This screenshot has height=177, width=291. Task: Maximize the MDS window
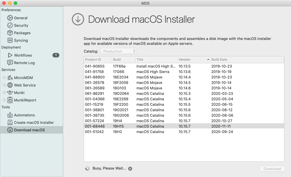pos(15,3)
